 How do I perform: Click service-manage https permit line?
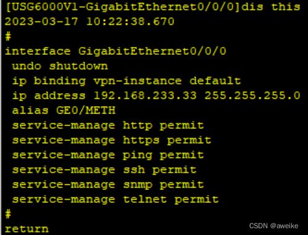112,141
